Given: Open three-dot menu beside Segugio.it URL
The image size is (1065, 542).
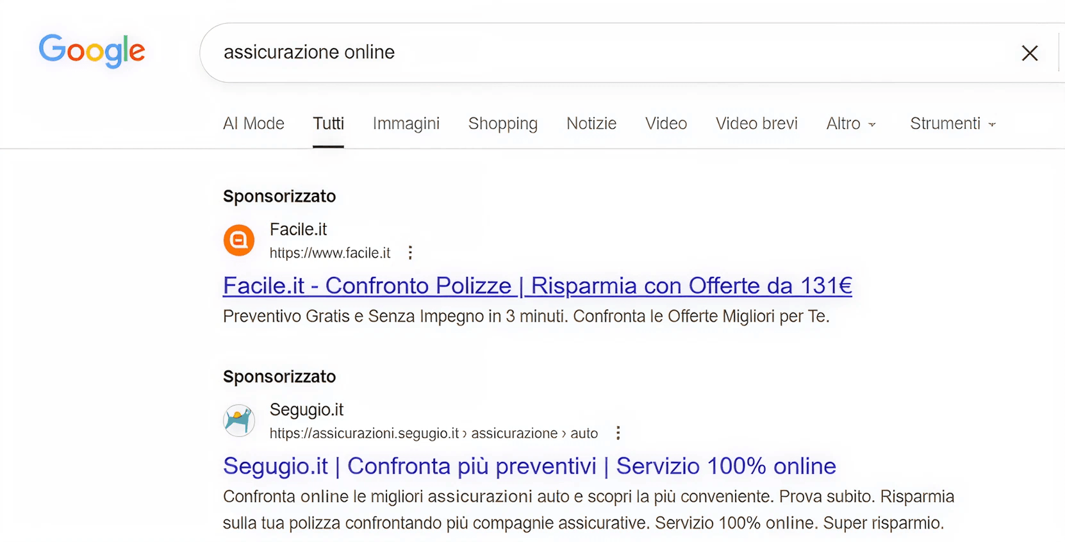Looking at the screenshot, I should (x=618, y=433).
